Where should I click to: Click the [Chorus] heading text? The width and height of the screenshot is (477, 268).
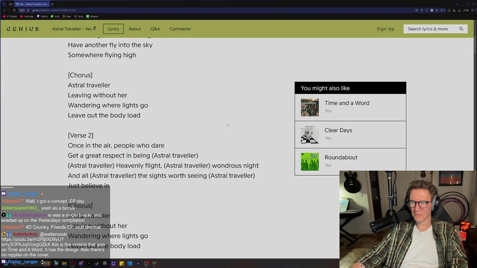pyautogui.click(x=80, y=75)
